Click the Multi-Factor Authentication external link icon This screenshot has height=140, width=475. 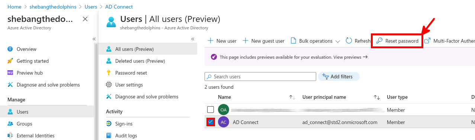click(427, 41)
